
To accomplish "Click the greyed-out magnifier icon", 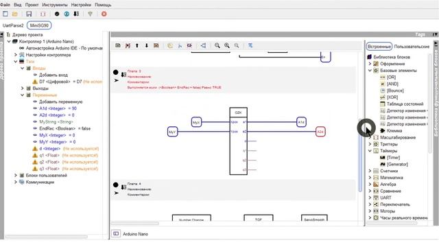I will click(x=237, y=45).
